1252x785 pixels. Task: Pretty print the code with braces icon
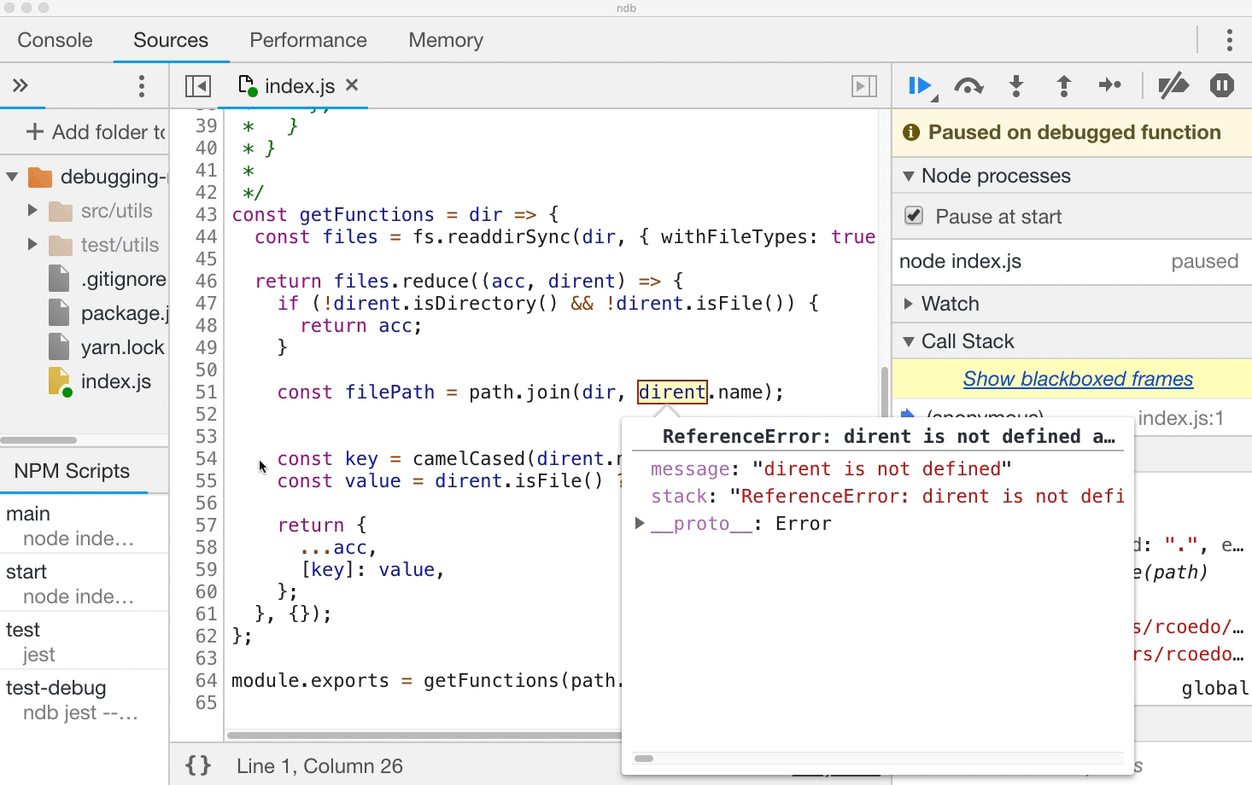[198, 765]
